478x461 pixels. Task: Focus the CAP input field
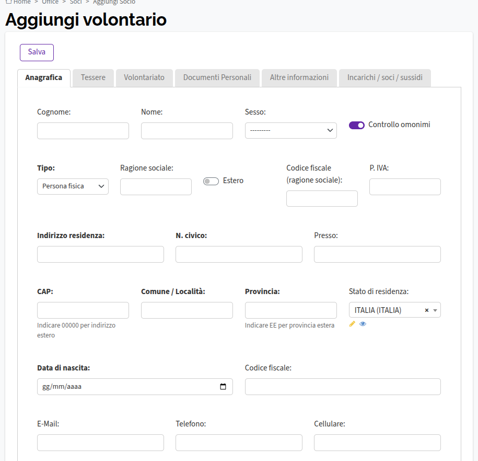83,310
